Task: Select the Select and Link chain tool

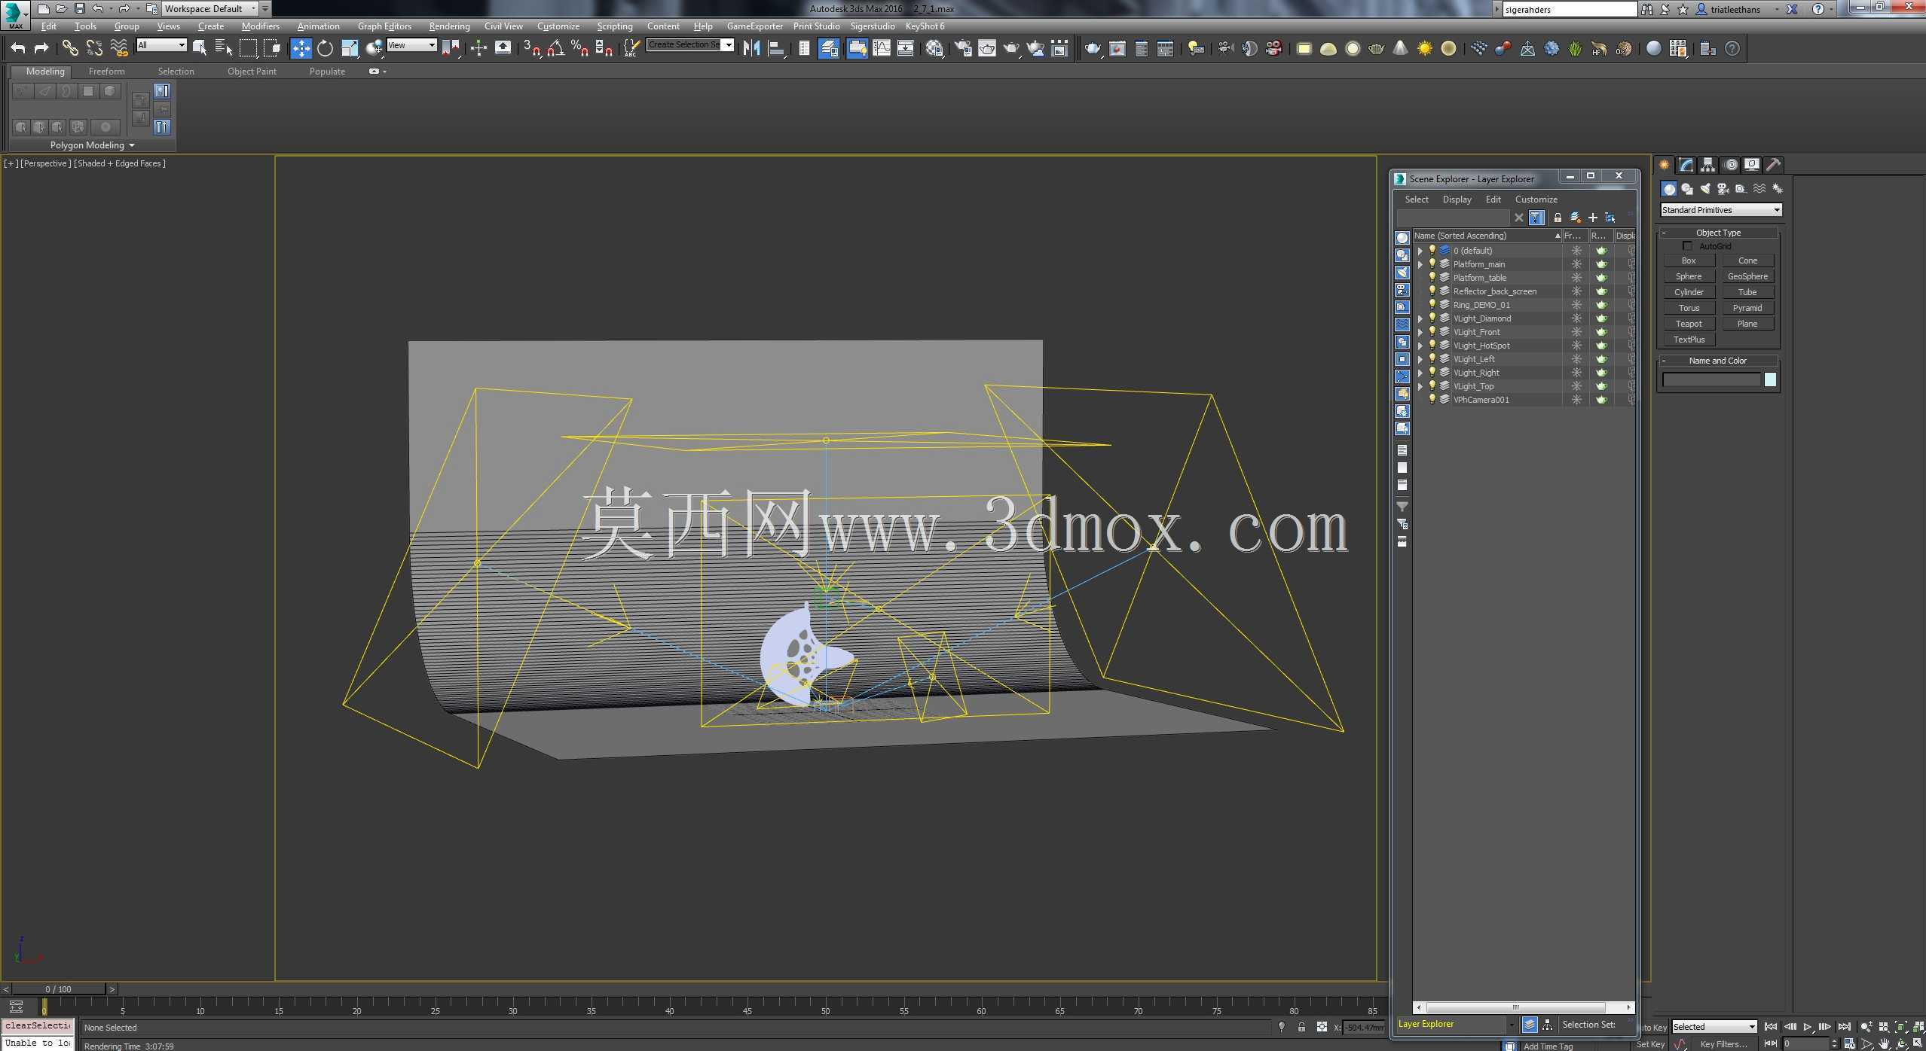Action: click(70, 48)
